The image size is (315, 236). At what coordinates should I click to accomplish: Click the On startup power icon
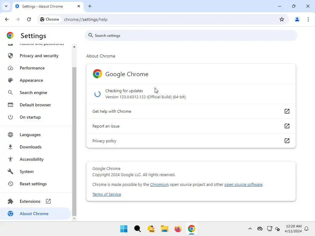click(x=10, y=117)
